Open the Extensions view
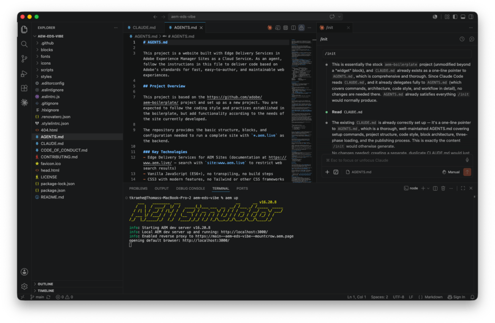Viewport: 495px width, 323px height. (24, 88)
